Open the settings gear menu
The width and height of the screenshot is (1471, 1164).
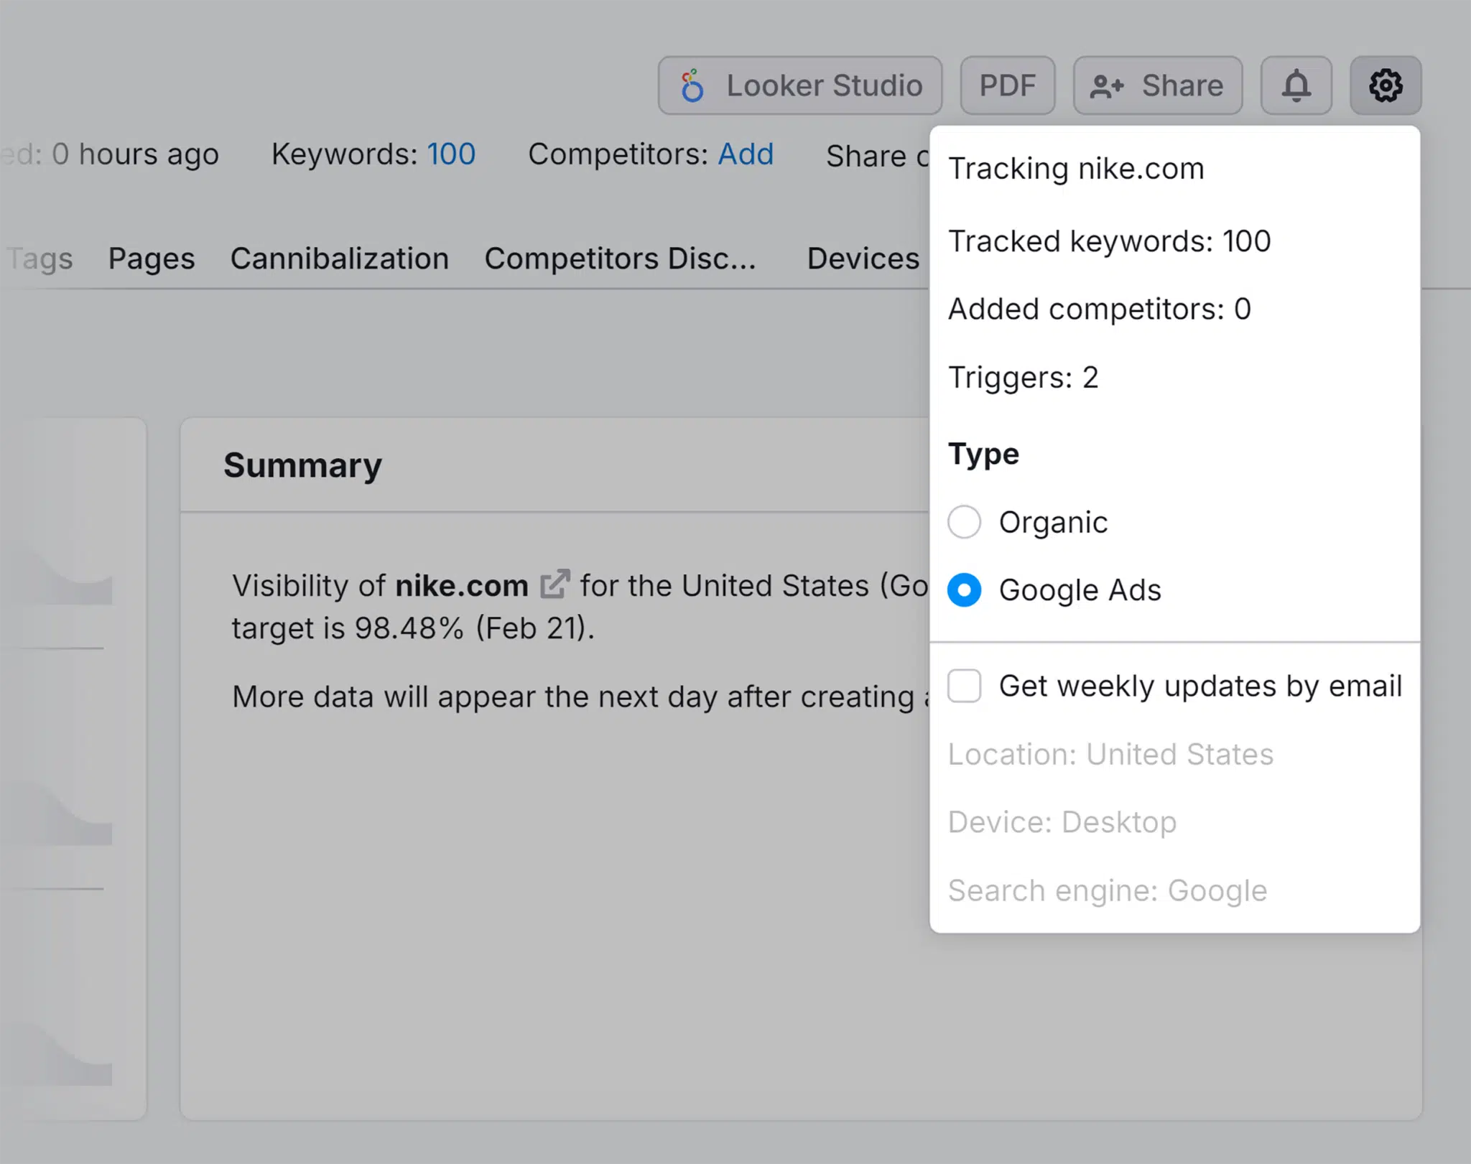[x=1385, y=85]
